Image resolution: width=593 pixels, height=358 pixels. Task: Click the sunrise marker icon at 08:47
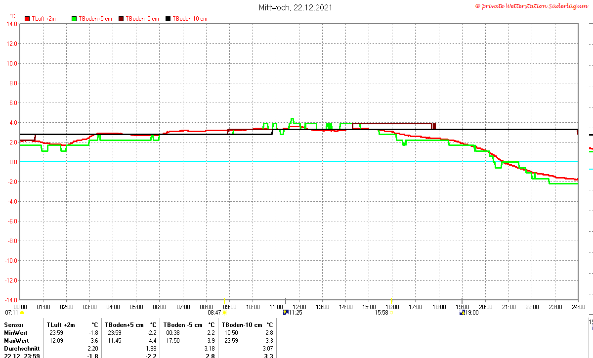coord(224,313)
